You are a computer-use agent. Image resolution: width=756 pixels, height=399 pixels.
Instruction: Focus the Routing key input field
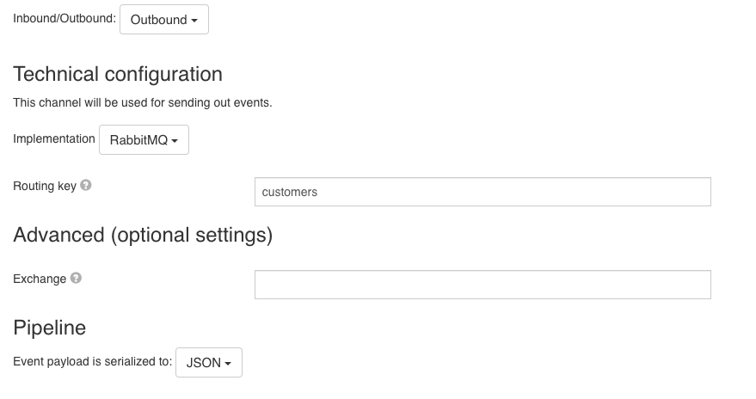482,192
